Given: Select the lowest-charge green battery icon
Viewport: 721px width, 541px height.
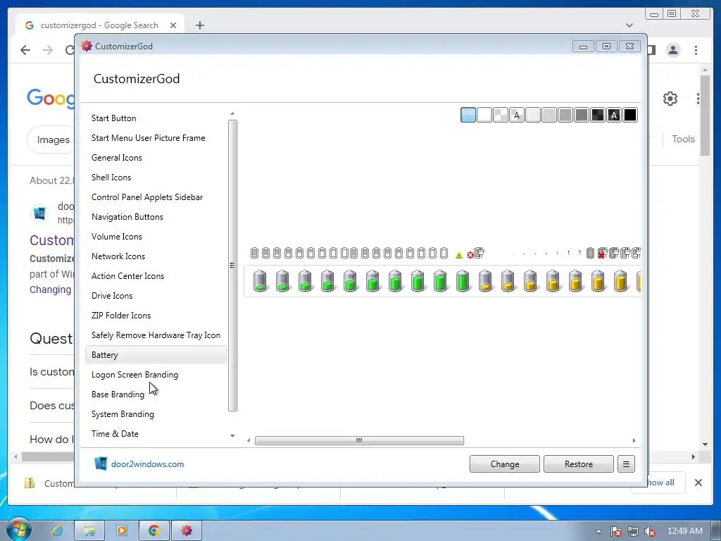Looking at the screenshot, I should coord(260,280).
